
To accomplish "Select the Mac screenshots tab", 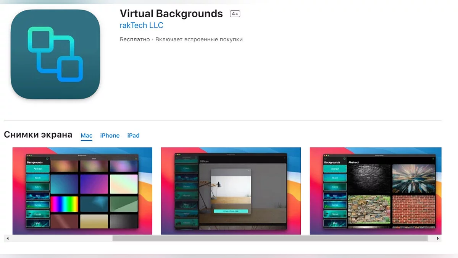I will coord(87,136).
